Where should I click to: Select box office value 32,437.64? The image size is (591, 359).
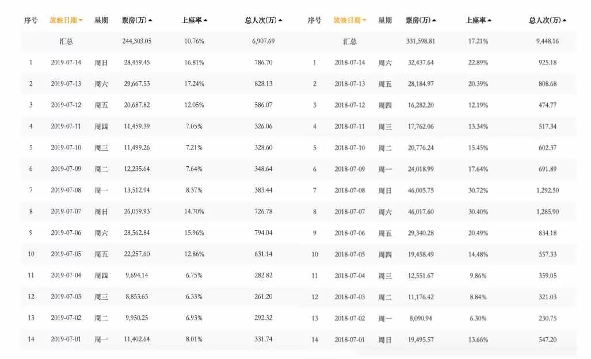point(421,62)
